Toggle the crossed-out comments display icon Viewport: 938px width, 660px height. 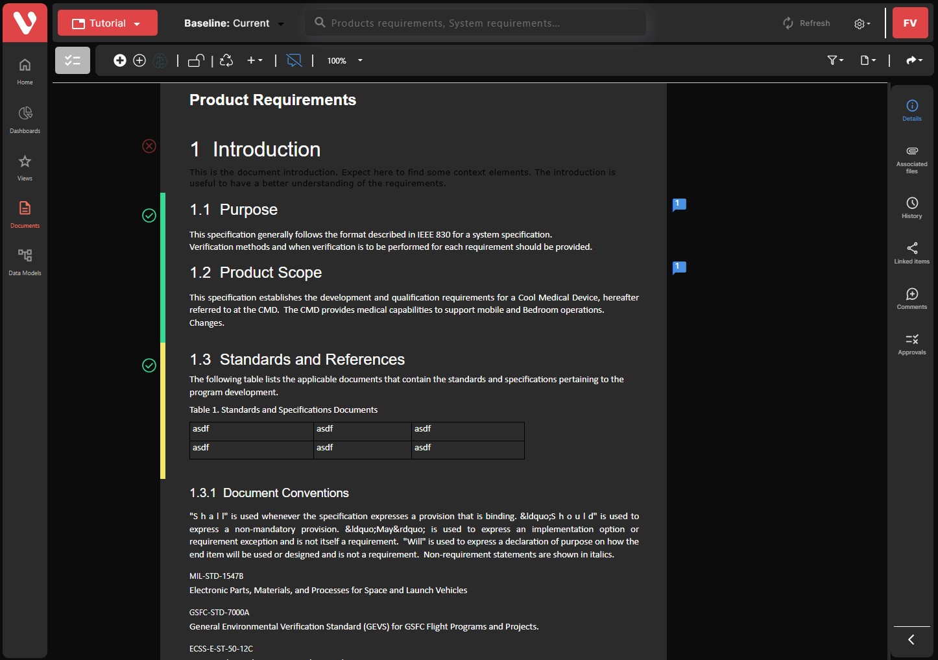point(295,60)
